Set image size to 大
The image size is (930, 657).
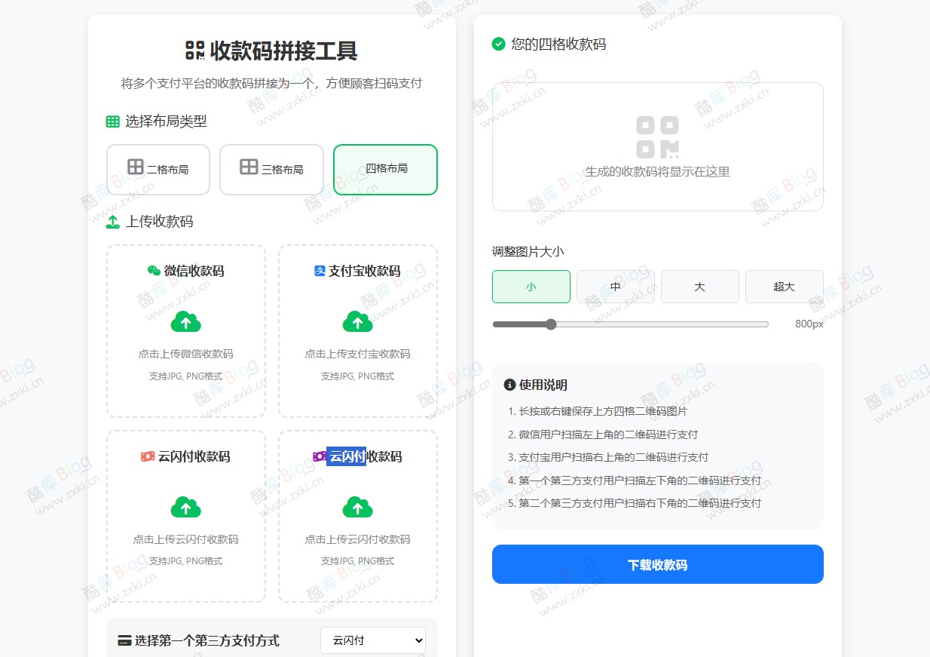[700, 287]
